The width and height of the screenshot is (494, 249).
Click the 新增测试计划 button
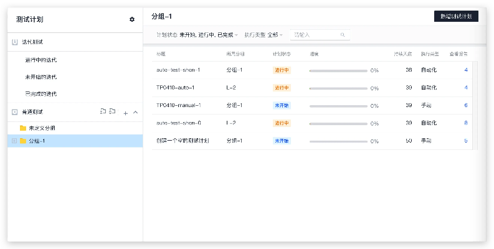pos(455,16)
